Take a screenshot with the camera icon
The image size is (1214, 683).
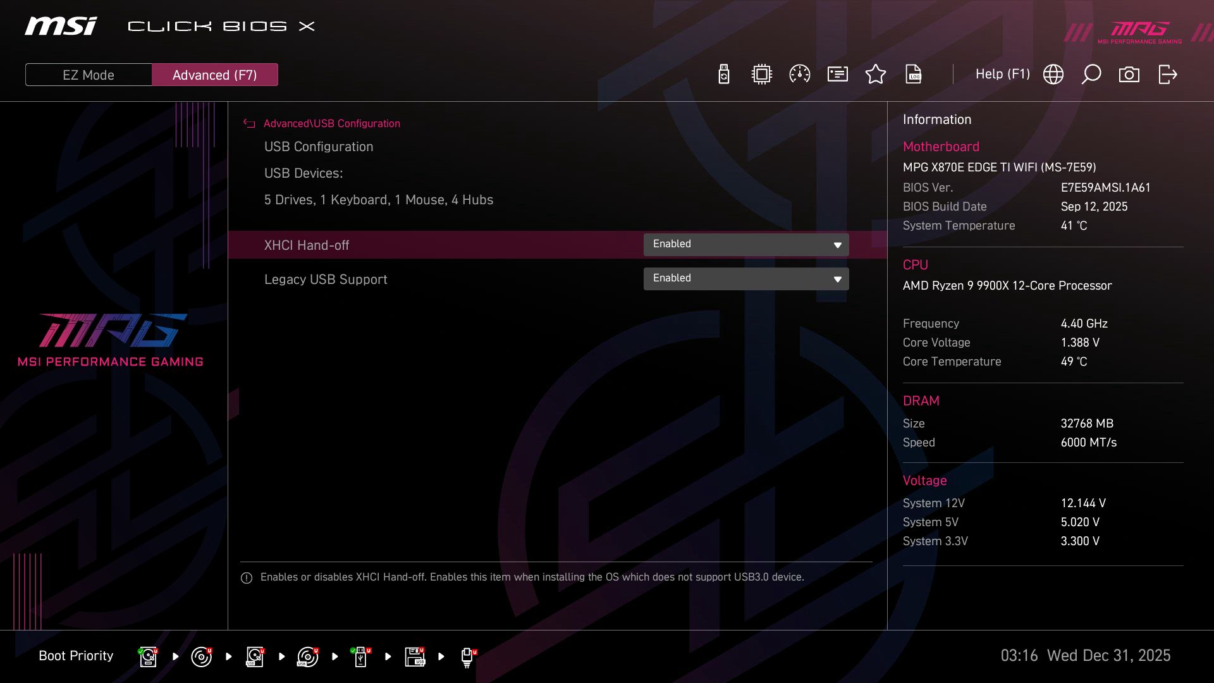[1129, 74]
